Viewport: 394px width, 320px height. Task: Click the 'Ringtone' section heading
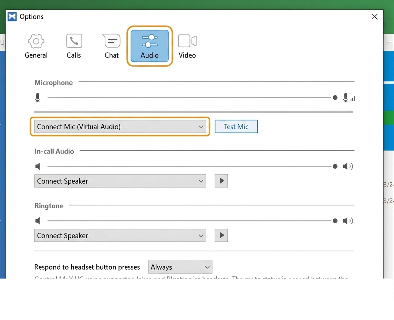pyautogui.click(x=49, y=206)
